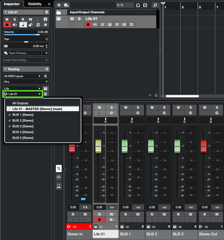Viewport: 224px width, 240px height.
Task: Toggle the Life 01 track checkbox
Action: tap(72, 25)
